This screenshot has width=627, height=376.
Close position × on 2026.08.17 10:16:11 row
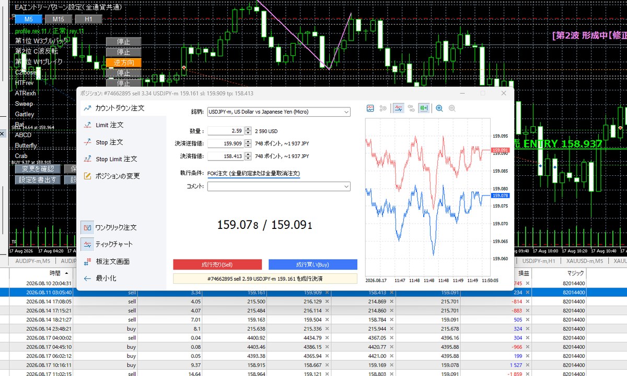tap(527, 365)
